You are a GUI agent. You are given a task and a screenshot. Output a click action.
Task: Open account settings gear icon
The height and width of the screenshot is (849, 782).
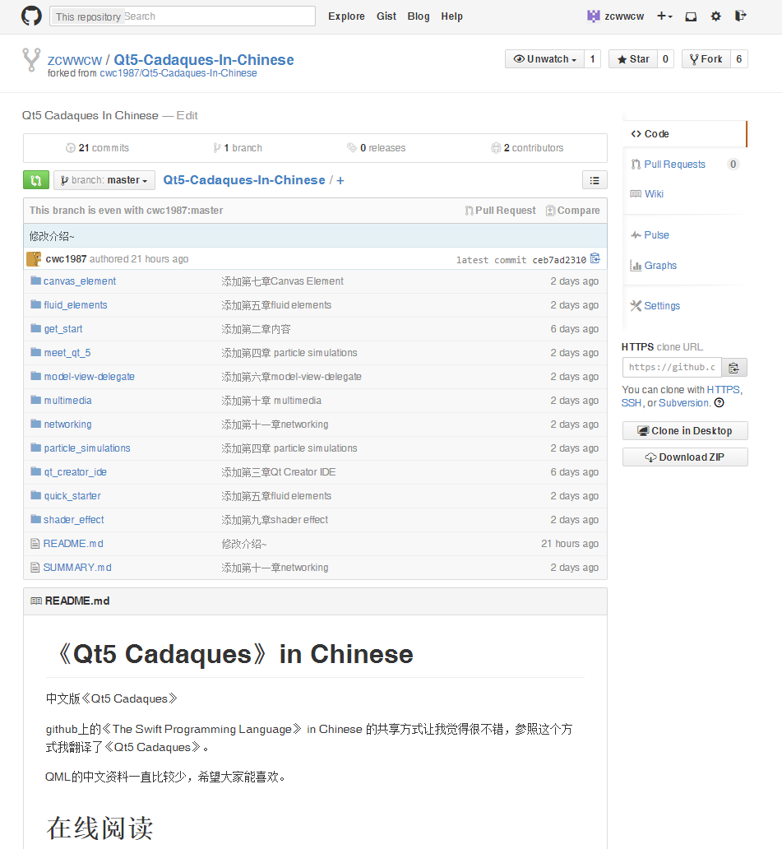pos(715,16)
